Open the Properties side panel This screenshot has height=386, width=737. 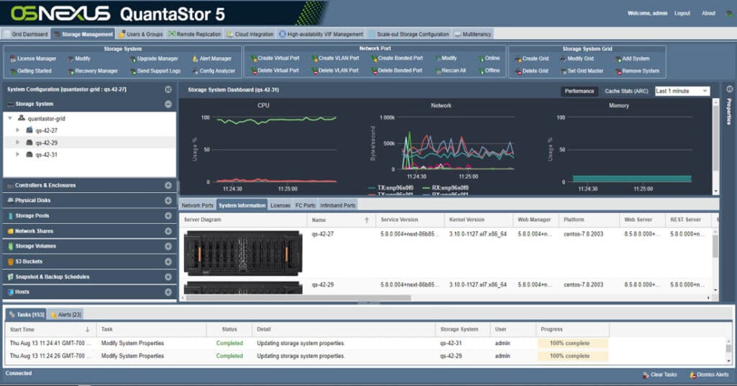730,110
